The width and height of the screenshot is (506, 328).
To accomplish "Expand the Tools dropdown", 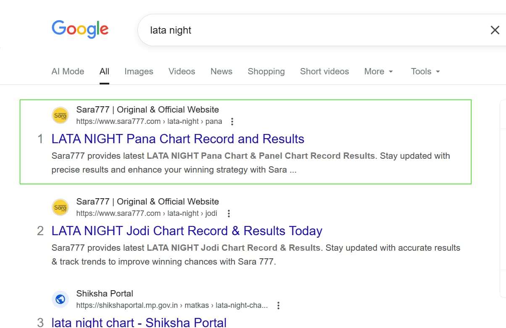I will click(425, 71).
